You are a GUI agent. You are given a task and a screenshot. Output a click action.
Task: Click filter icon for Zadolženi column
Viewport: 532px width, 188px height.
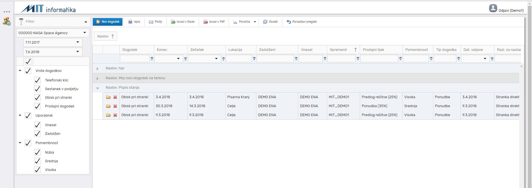click(296, 59)
